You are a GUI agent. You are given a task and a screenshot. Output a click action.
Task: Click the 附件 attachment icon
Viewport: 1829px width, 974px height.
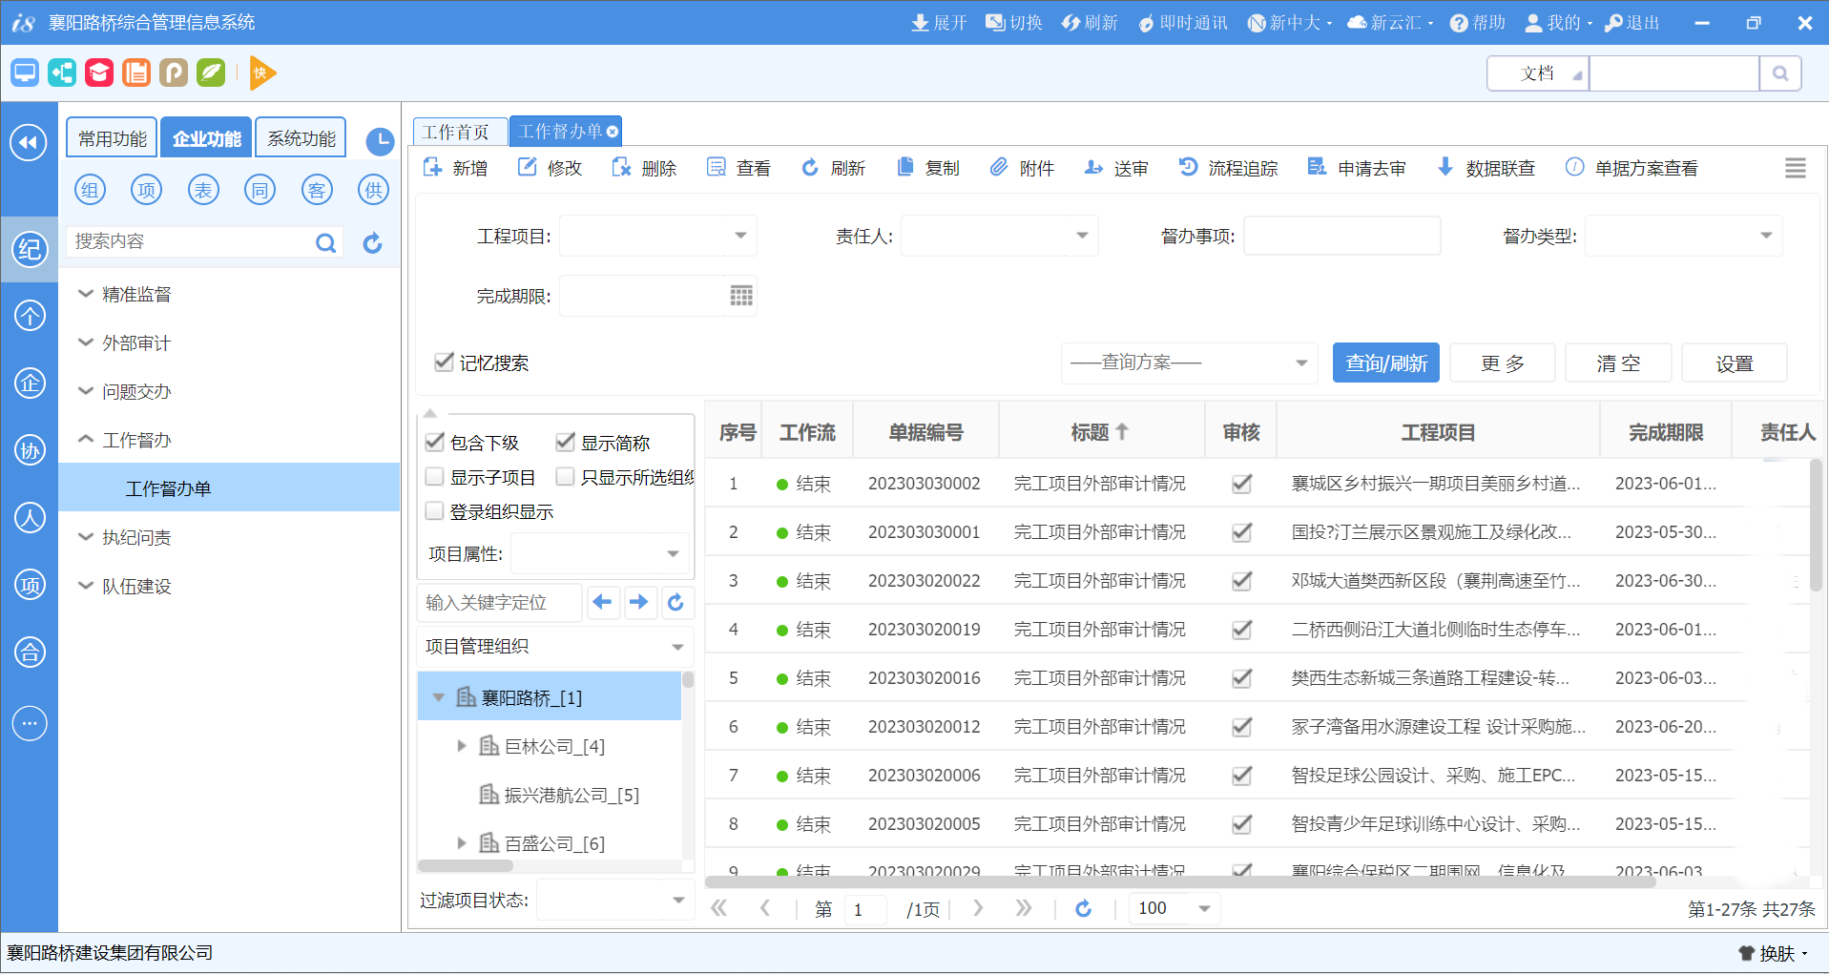pos(1023,167)
